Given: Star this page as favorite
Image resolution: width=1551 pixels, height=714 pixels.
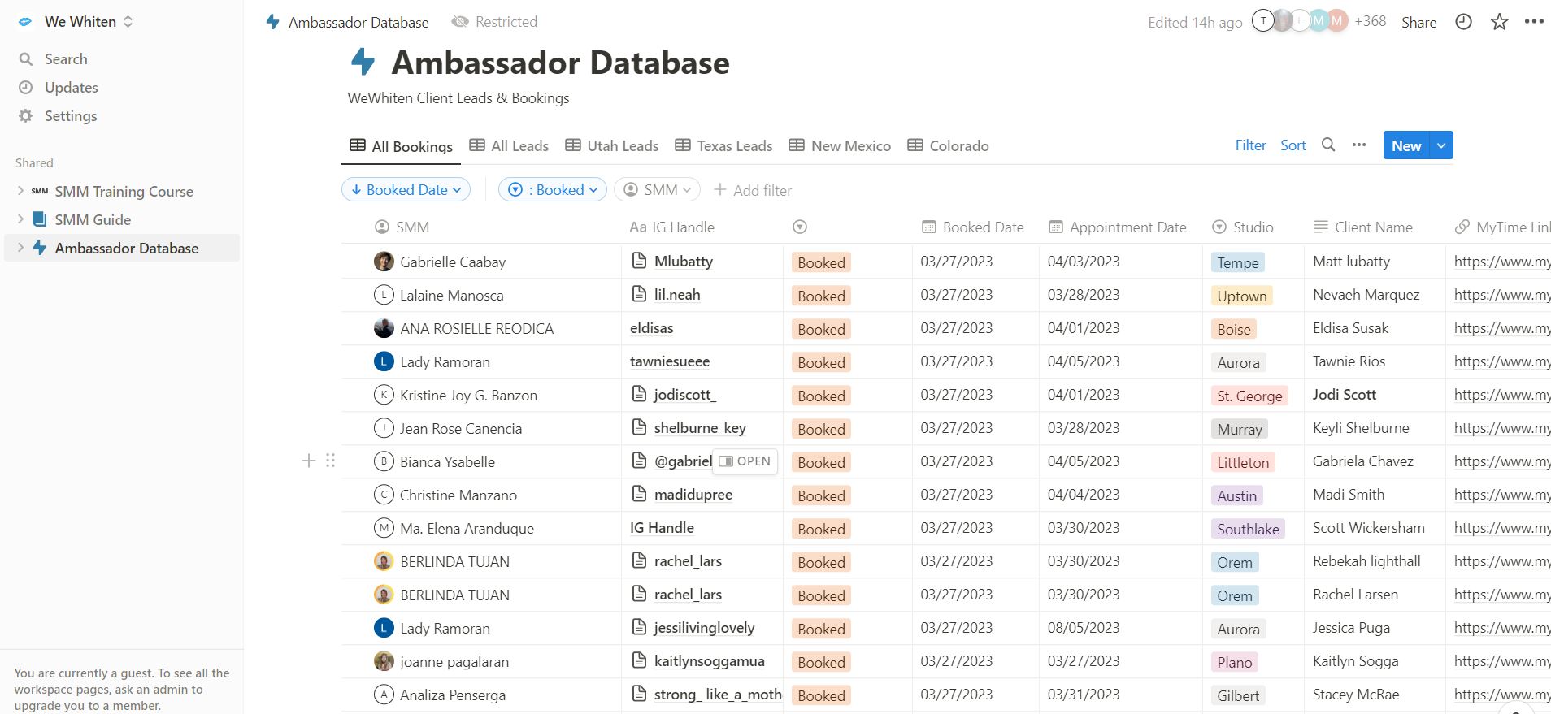Looking at the screenshot, I should [x=1499, y=22].
